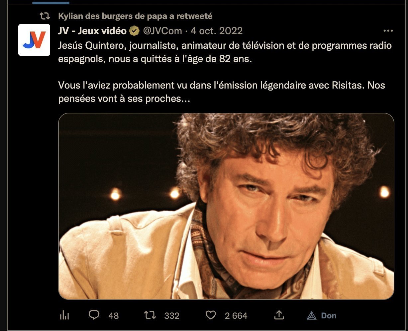Click the gold verified badge
The height and width of the screenshot is (331, 408).
pos(134,31)
